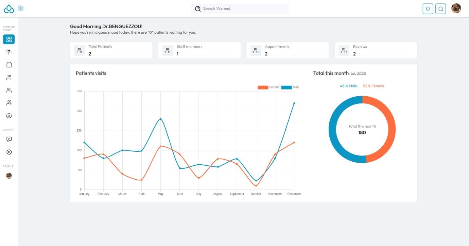The width and height of the screenshot is (469, 246).
Task: Click the help wheel icon under Support
Action: pyautogui.click(x=8, y=152)
